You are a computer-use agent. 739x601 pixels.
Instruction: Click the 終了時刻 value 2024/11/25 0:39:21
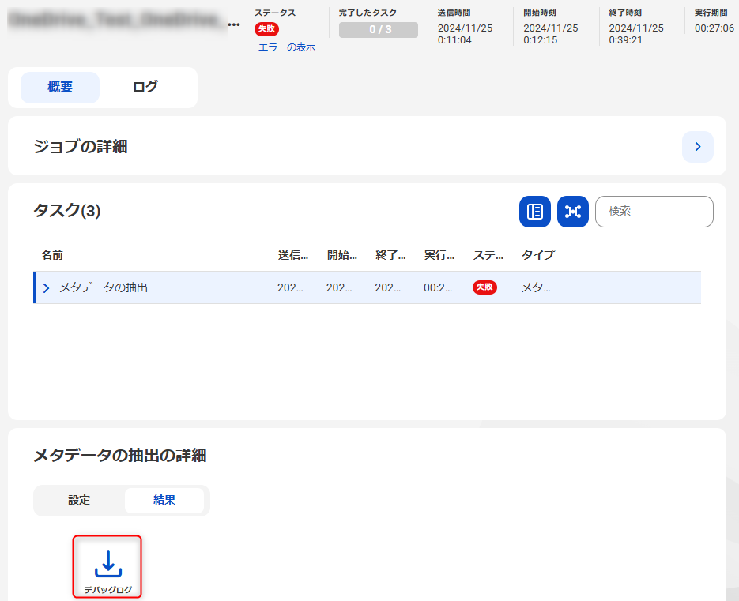(x=636, y=34)
